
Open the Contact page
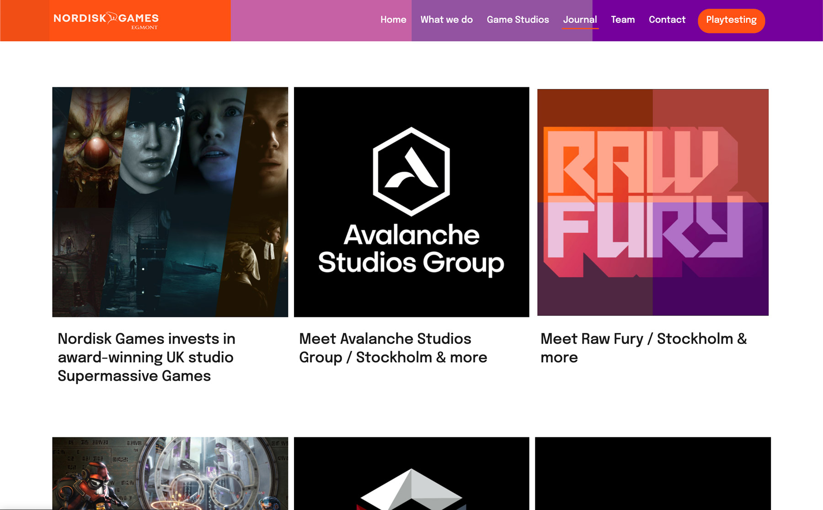[667, 20]
